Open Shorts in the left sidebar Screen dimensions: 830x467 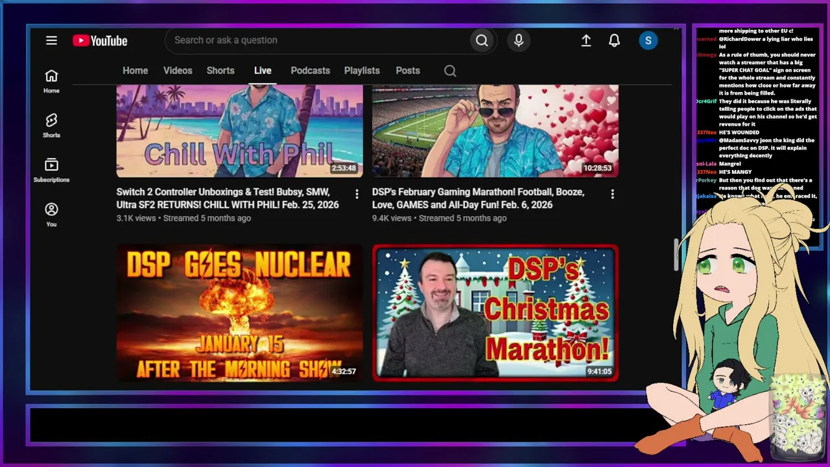[x=51, y=126]
